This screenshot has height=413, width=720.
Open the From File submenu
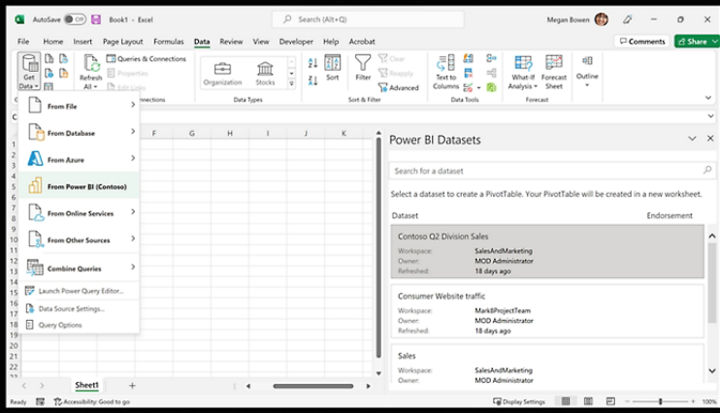(x=79, y=106)
